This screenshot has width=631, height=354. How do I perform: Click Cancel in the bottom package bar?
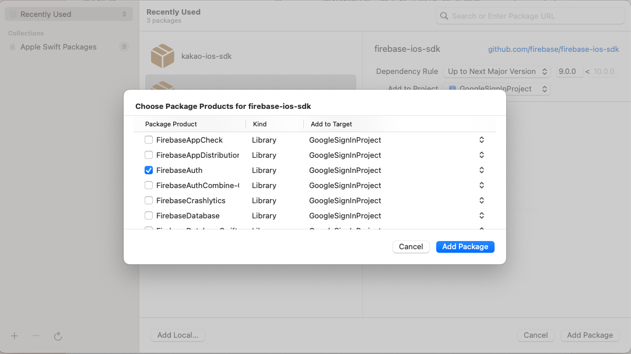click(535, 335)
